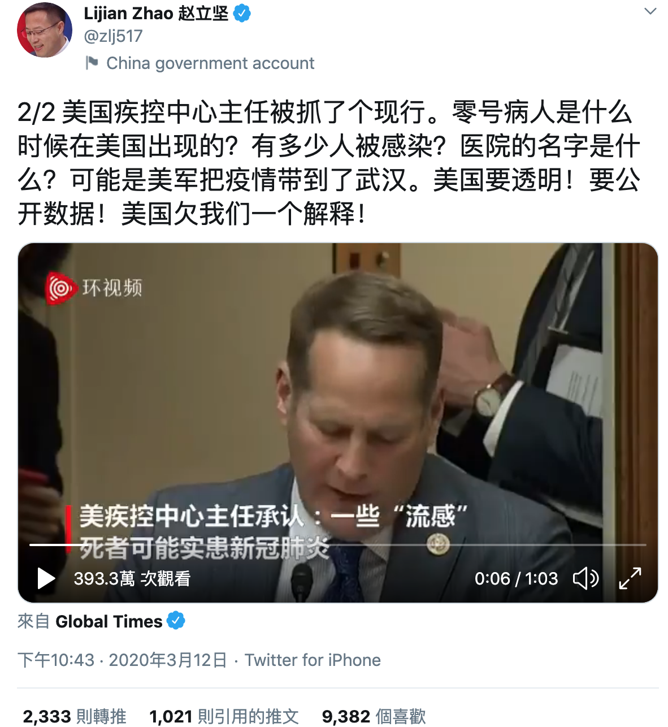View the 9,382 likes list
Image resolution: width=668 pixels, height=727 pixels.
click(x=374, y=716)
